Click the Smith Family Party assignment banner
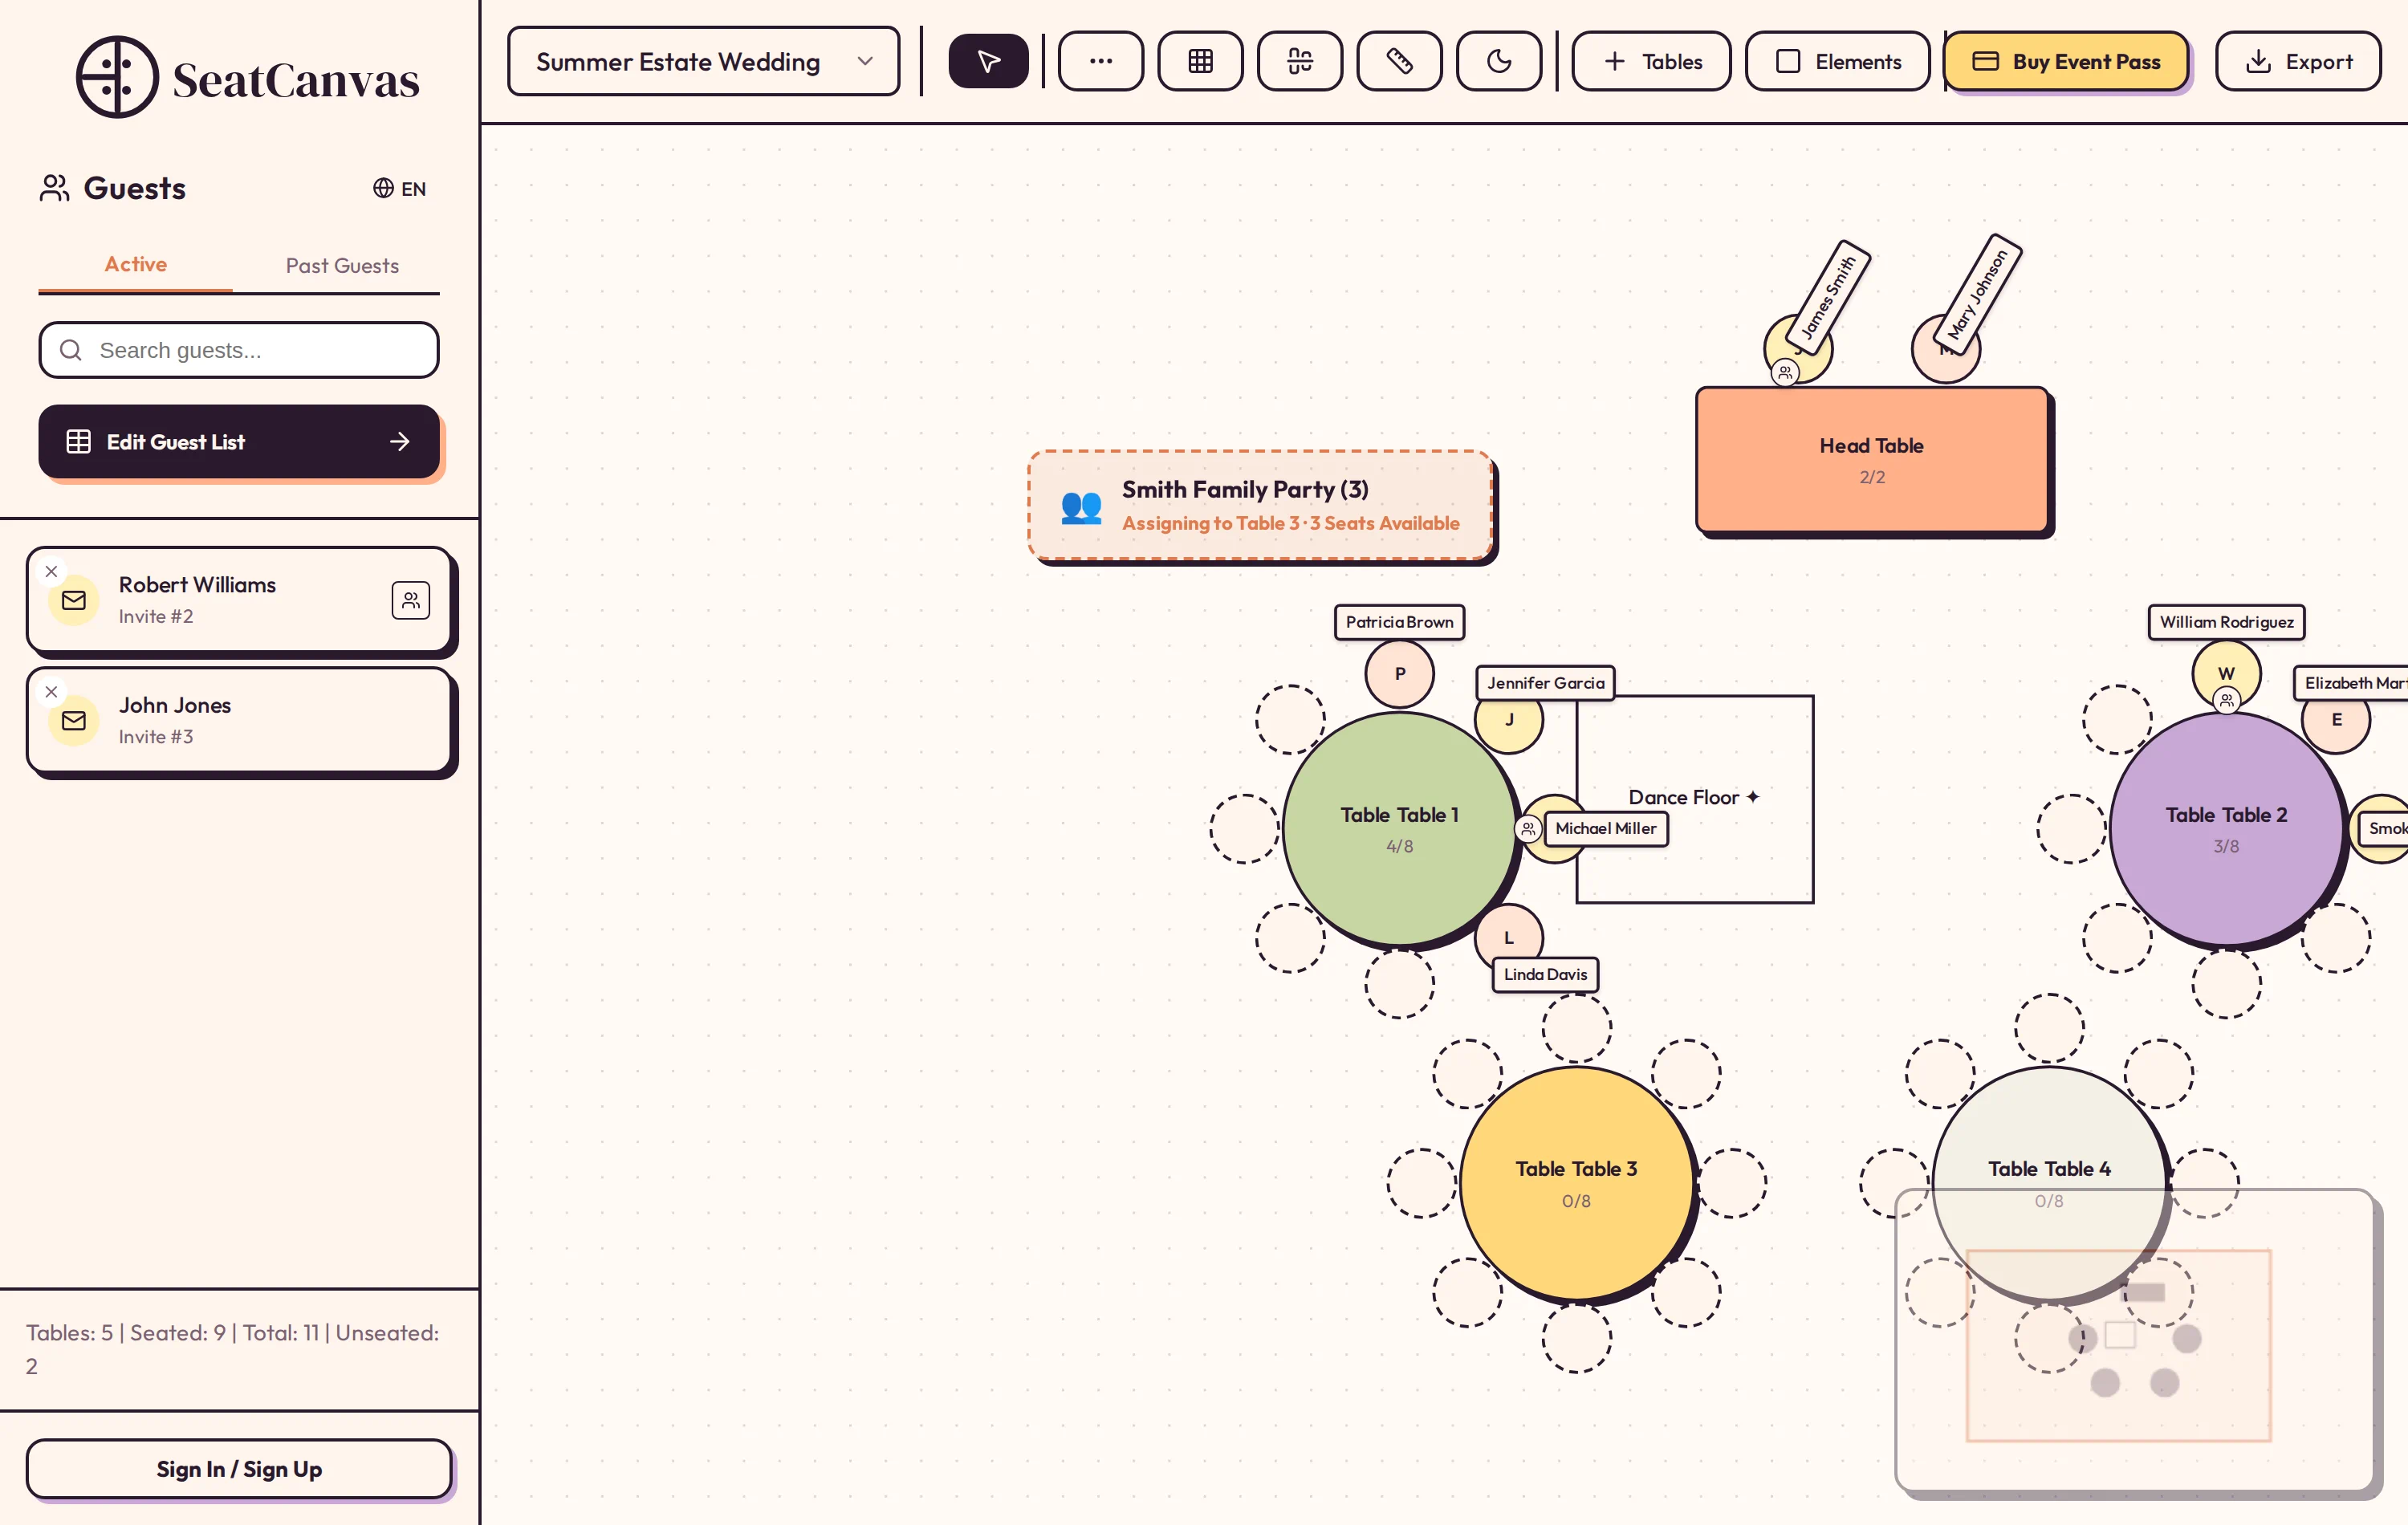Viewport: 2408px width, 1525px height. click(1260, 505)
